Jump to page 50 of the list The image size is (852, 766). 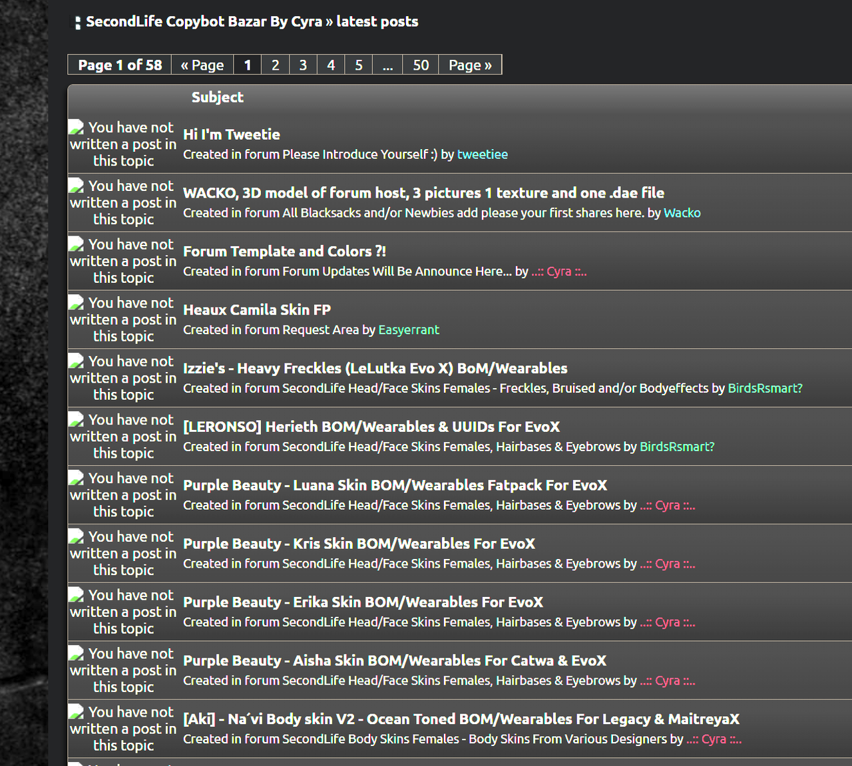click(421, 65)
